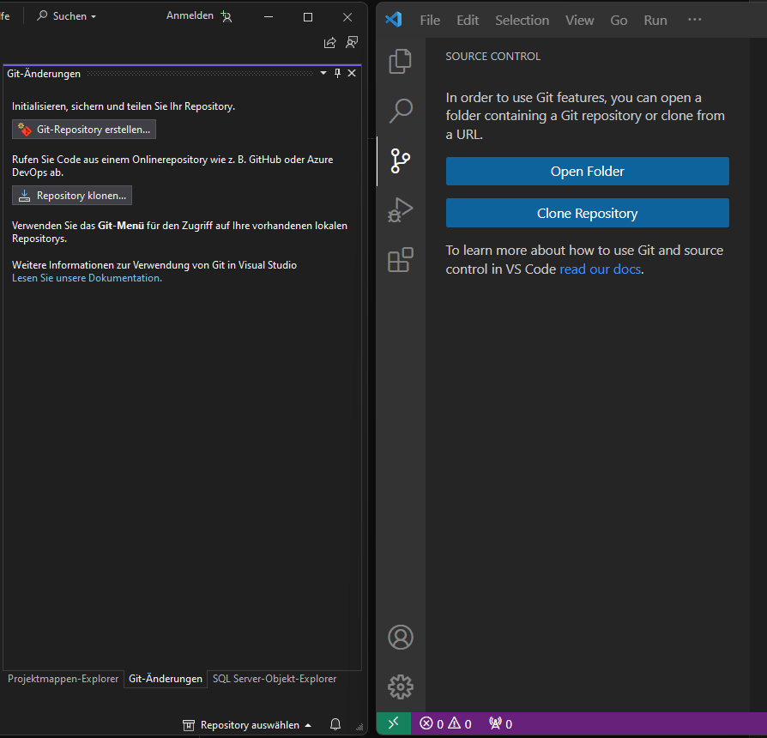Click Anmelden sign-in text

(x=190, y=15)
